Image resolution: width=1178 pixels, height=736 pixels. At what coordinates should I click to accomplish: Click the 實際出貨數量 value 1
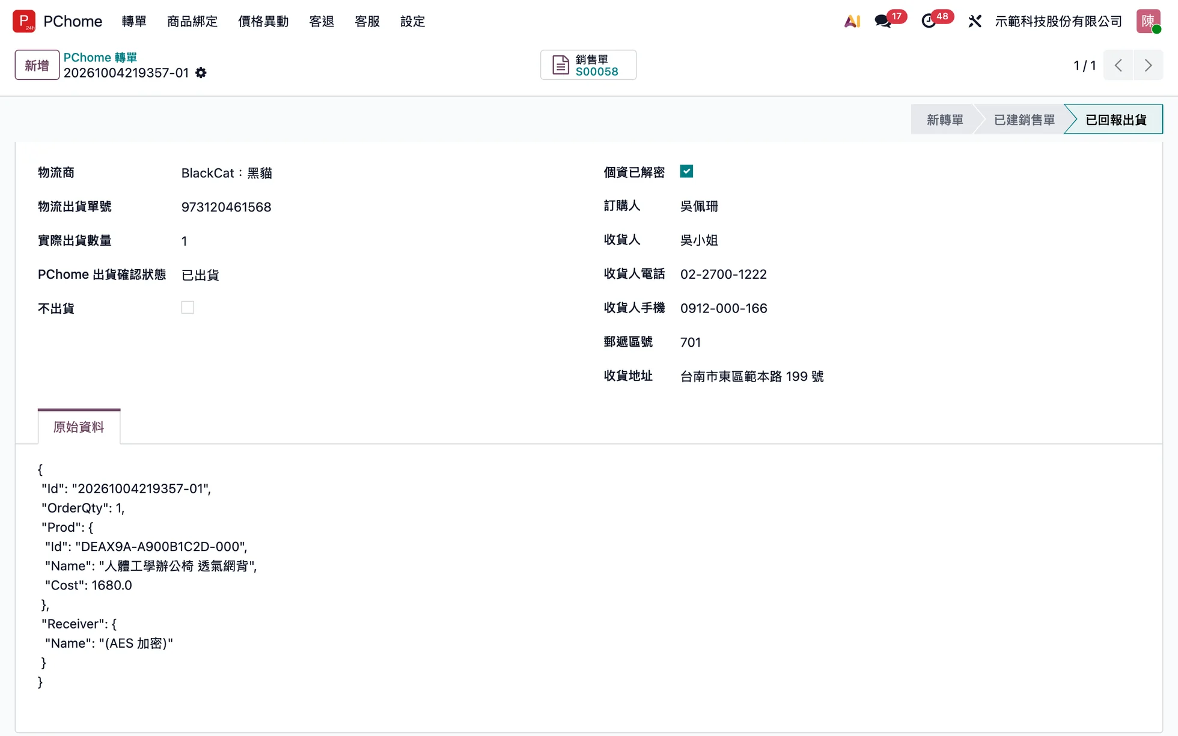click(x=185, y=241)
